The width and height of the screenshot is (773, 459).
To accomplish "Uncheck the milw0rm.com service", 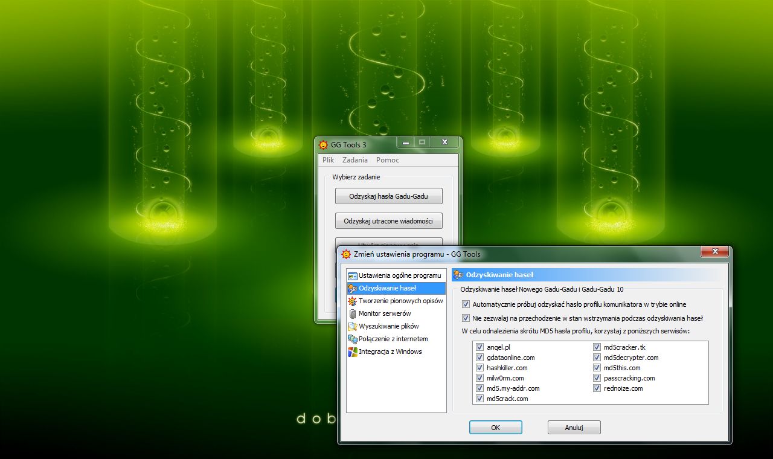I will [x=480, y=378].
